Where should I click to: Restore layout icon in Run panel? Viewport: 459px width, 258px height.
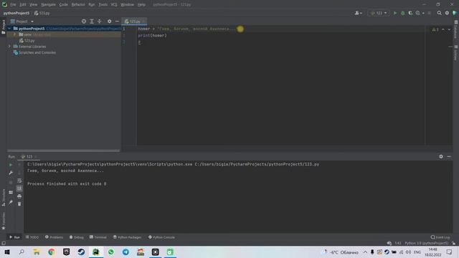point(11,192)
